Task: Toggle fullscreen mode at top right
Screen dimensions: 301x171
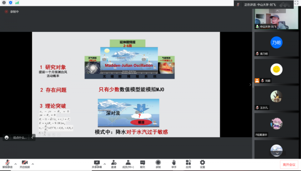Action: (x=296, y=3)
